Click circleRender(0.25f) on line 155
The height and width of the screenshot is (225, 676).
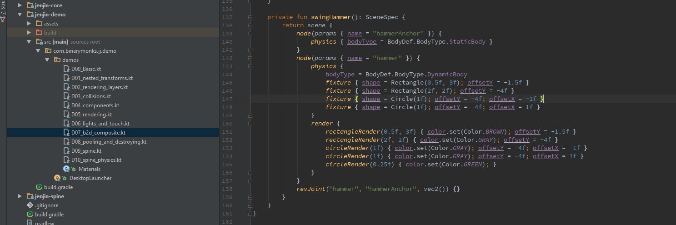pos(360,165)
